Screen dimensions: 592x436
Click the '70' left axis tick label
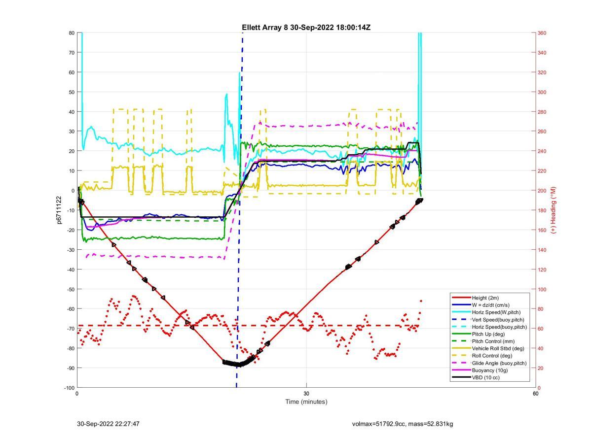coord(71,53)
